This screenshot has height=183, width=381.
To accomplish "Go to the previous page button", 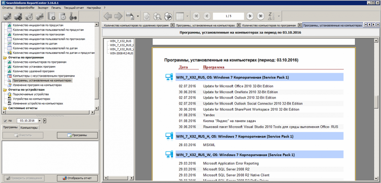I will [x=207, y=16].
